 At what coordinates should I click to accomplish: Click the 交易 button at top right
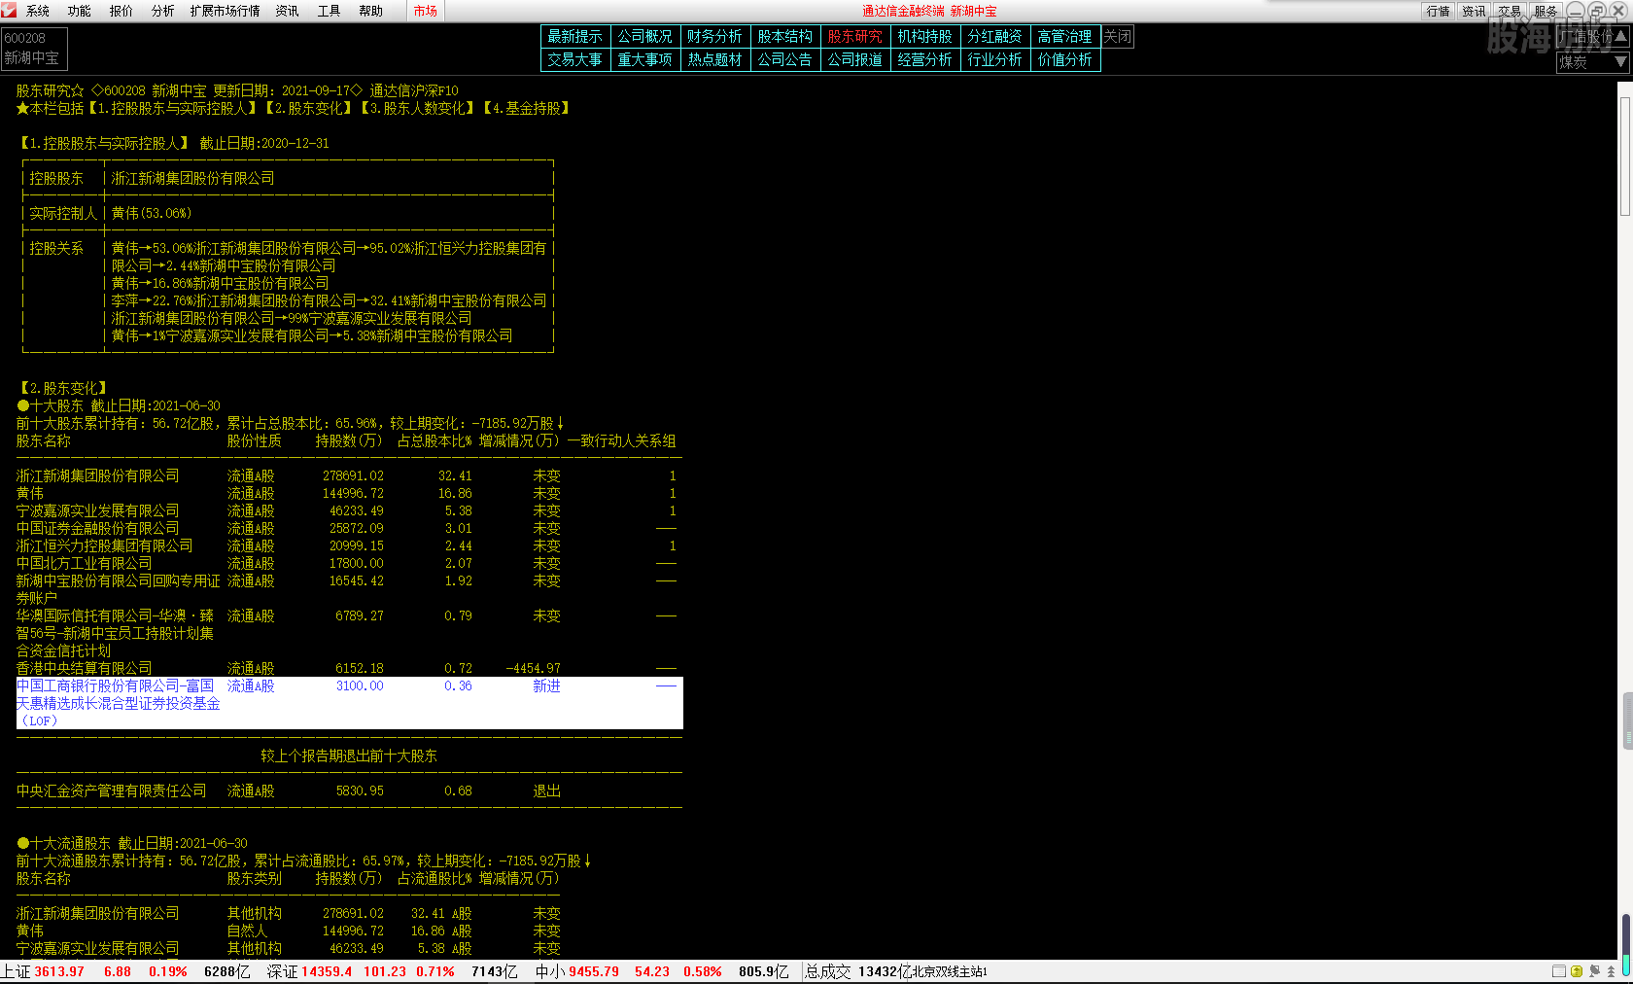pos(1510,11)
